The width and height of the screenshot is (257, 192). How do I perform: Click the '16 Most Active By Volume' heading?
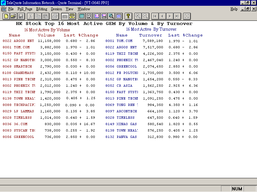click(x=47, y=30)
